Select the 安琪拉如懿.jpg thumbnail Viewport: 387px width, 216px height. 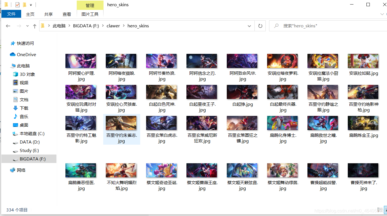pyautogui.click(x=363, y=61)
